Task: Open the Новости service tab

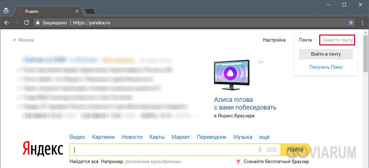Action: tap(132, 137)
